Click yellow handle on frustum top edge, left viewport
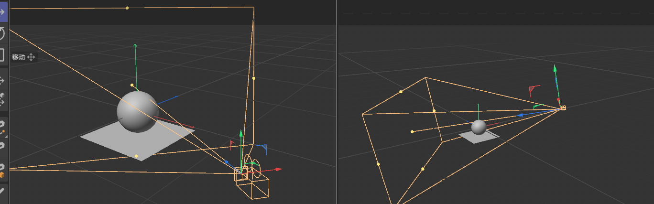 (x=127, y=8)
